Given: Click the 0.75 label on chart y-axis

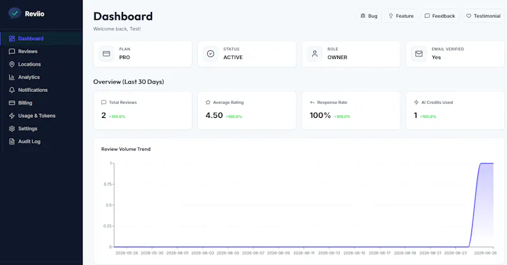Looking at the screenshot, I should pos(107,184).
